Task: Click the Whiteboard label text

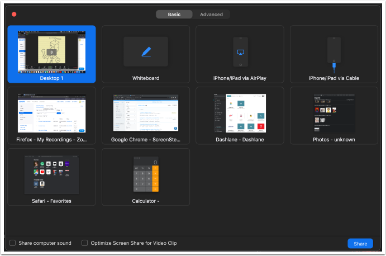Action: coord(146,78)
